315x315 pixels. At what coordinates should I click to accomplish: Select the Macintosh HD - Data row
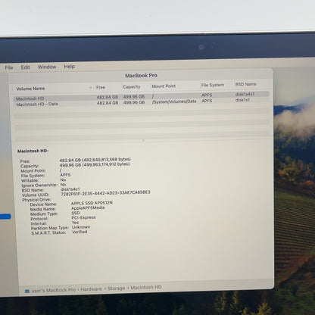pos(141,102)
